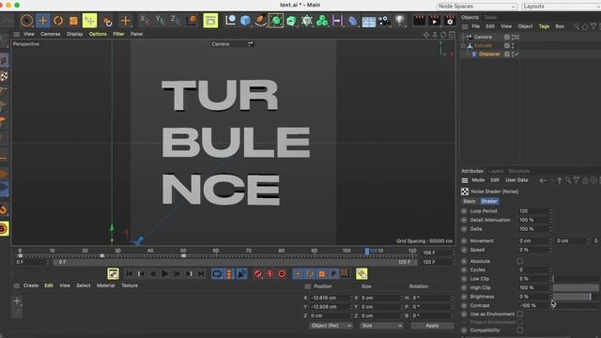Open viewport Options menu

(x=98, y=34)
